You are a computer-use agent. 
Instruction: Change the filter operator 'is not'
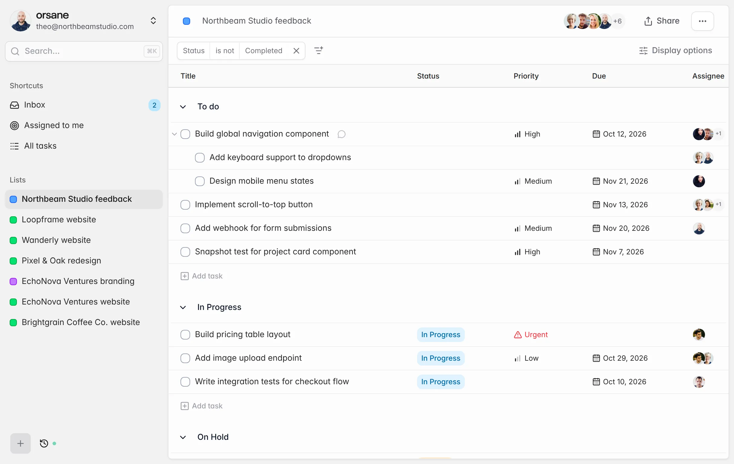click(x=225, y=51)
